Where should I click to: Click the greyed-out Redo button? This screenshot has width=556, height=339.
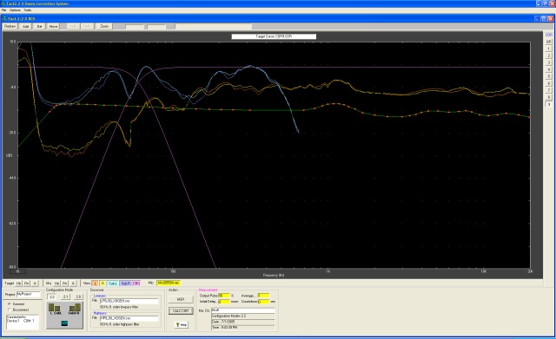pos(87,26)
